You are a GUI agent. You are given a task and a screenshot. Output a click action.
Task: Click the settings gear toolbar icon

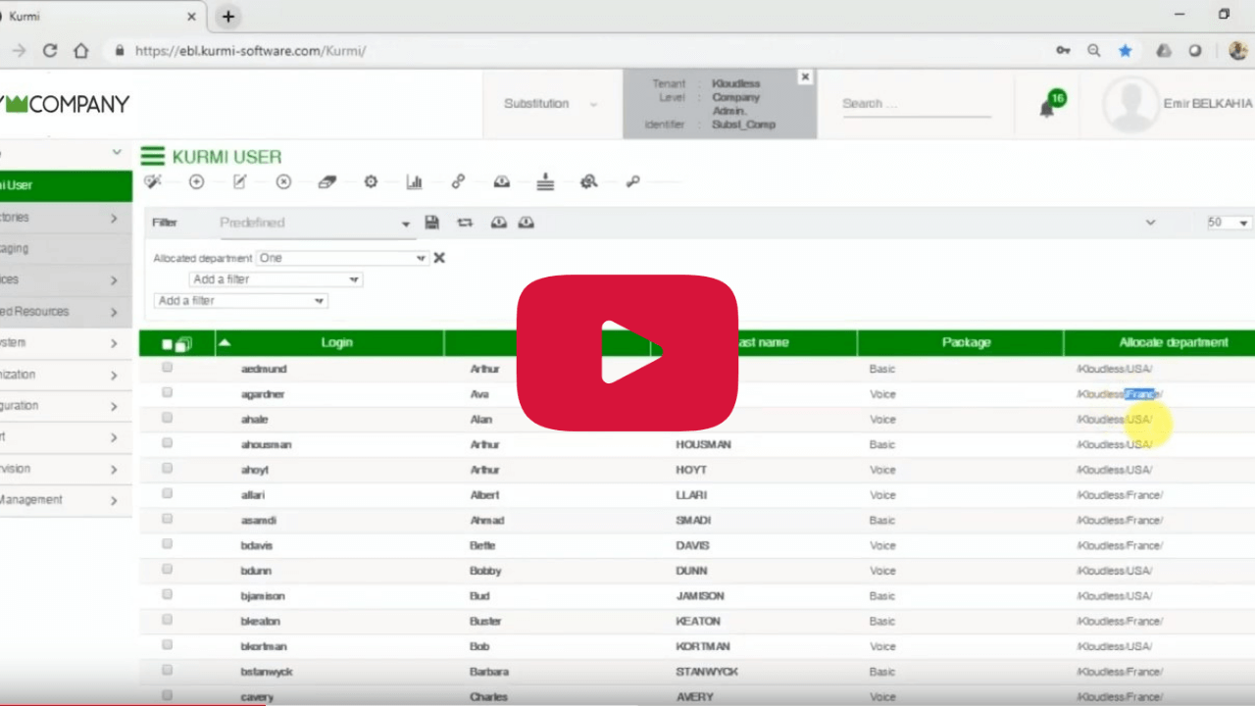click(x=371, y=181)
